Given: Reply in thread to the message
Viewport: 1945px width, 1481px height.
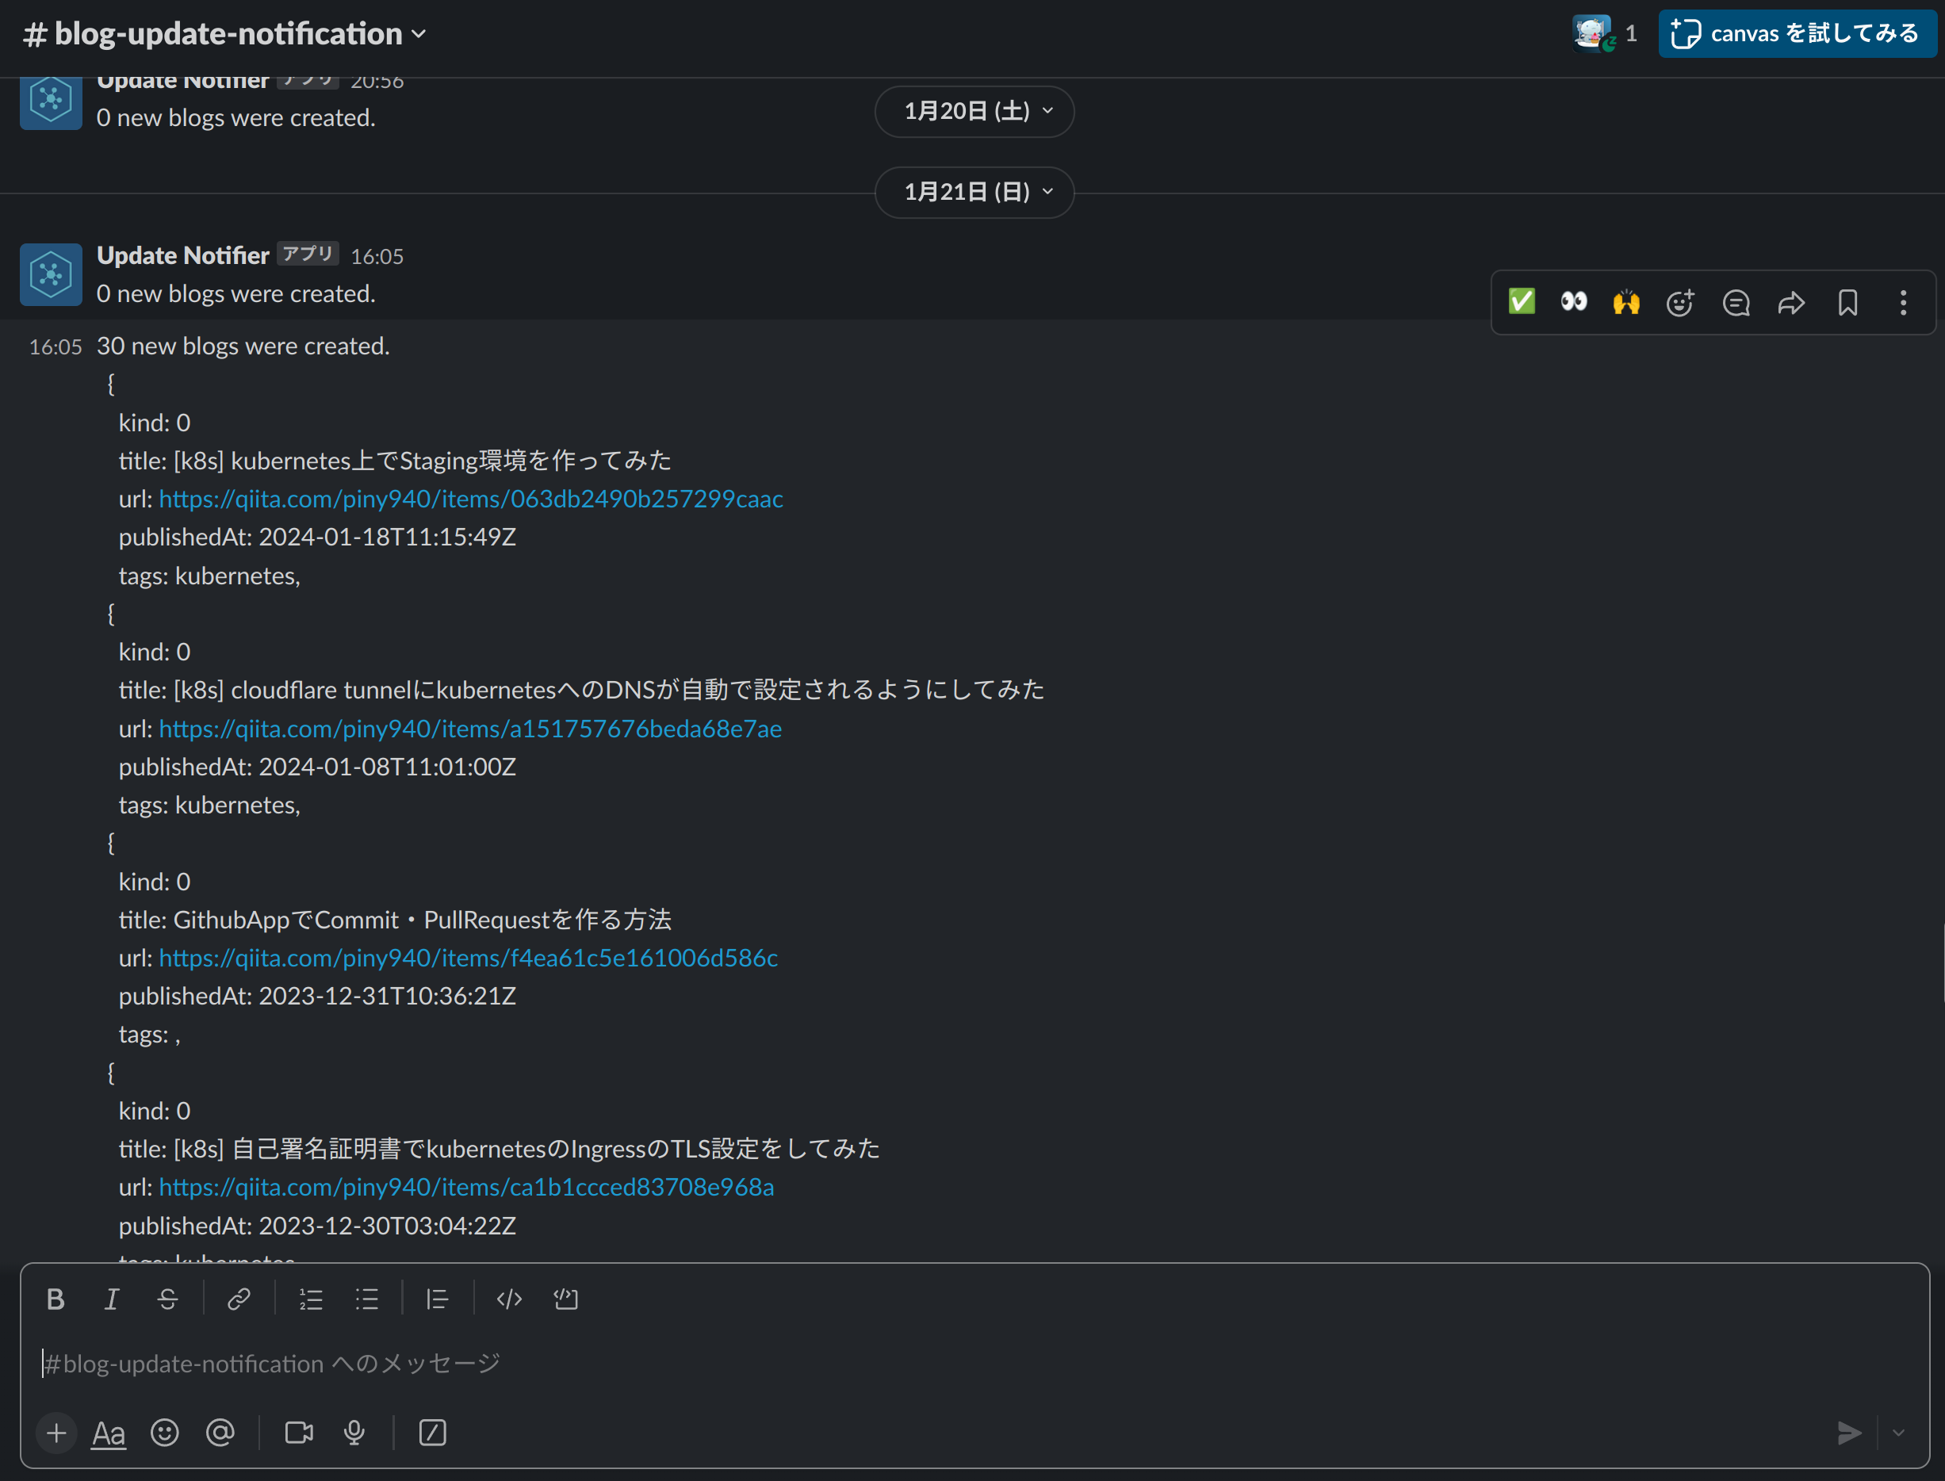Looking at the screenshot, I should [x=1736, y=302].
